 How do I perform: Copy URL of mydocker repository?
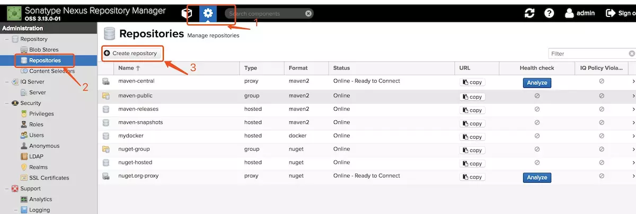click(472, 137)
